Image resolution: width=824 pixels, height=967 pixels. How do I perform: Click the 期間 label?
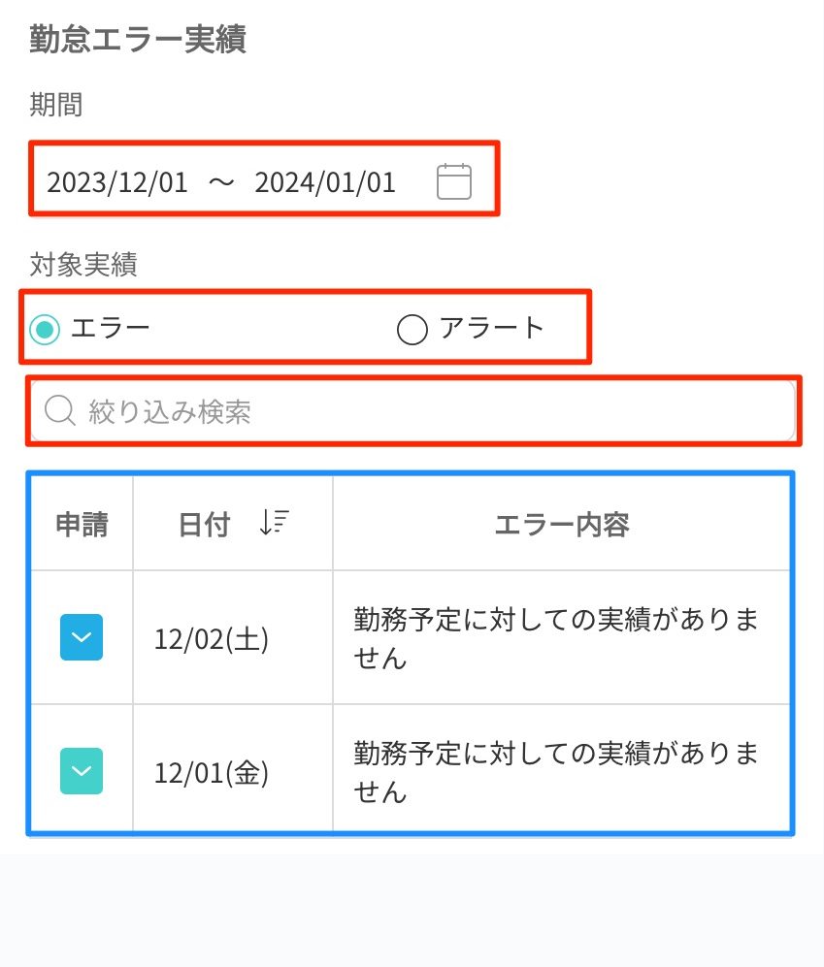[x=55, y=105]
